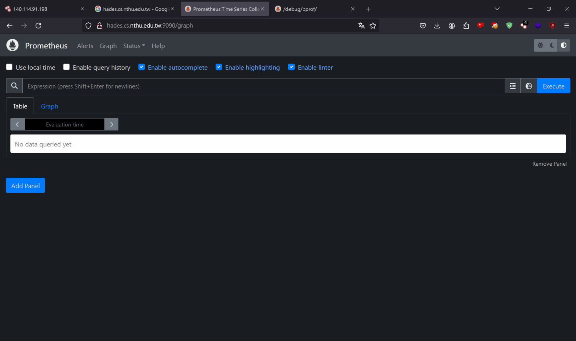Expand the Status dropdown menu
This screenshot has height=341, width=576.
tap(134, 46)
